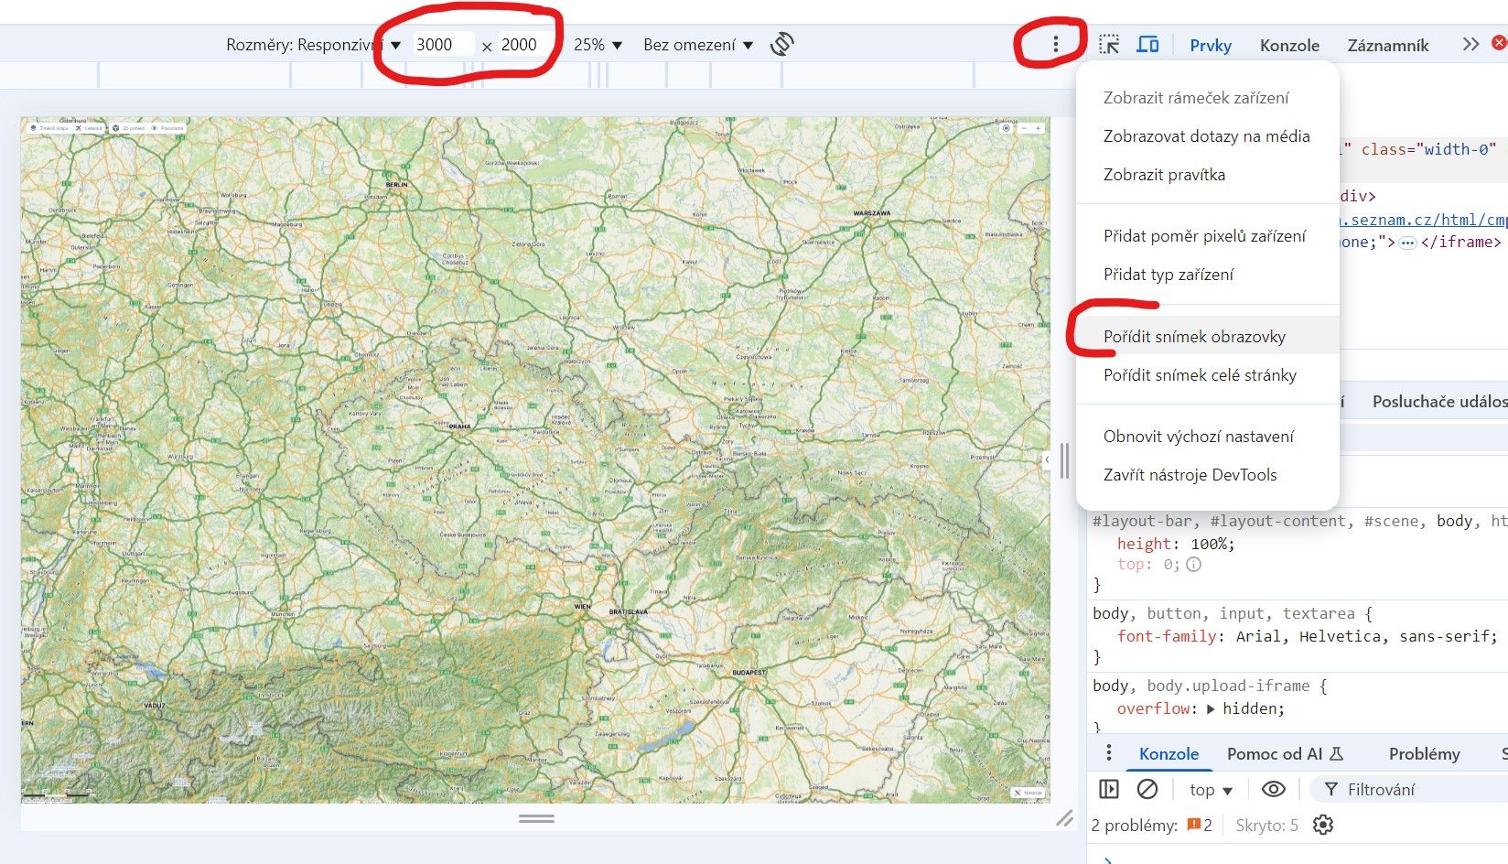
Task: Open the Bez omezení throttling dropdown
Action: coord(697,45)
